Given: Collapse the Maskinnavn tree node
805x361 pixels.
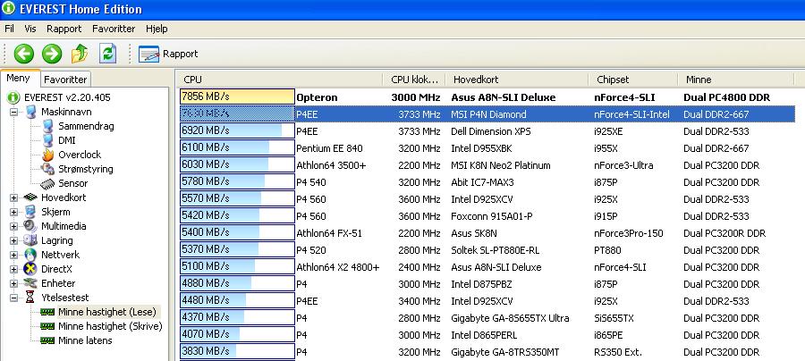Looking at the screenshot, I should tap(13, 112).
